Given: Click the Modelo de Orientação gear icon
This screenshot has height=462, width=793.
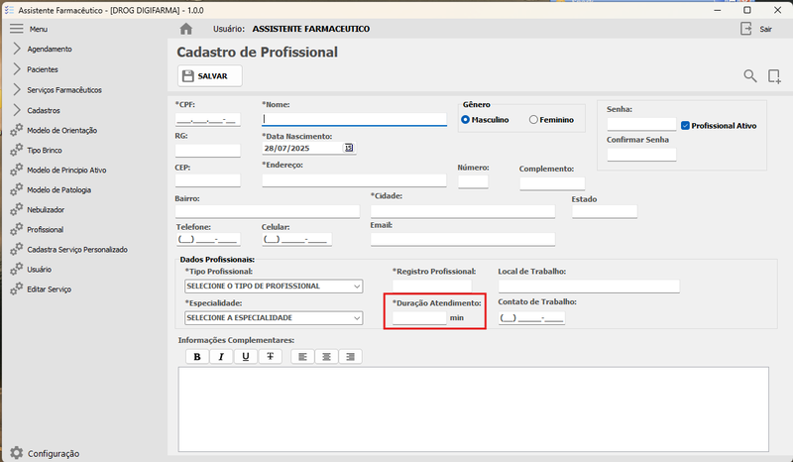Looking at the screenshot, I should click(17, 130).
